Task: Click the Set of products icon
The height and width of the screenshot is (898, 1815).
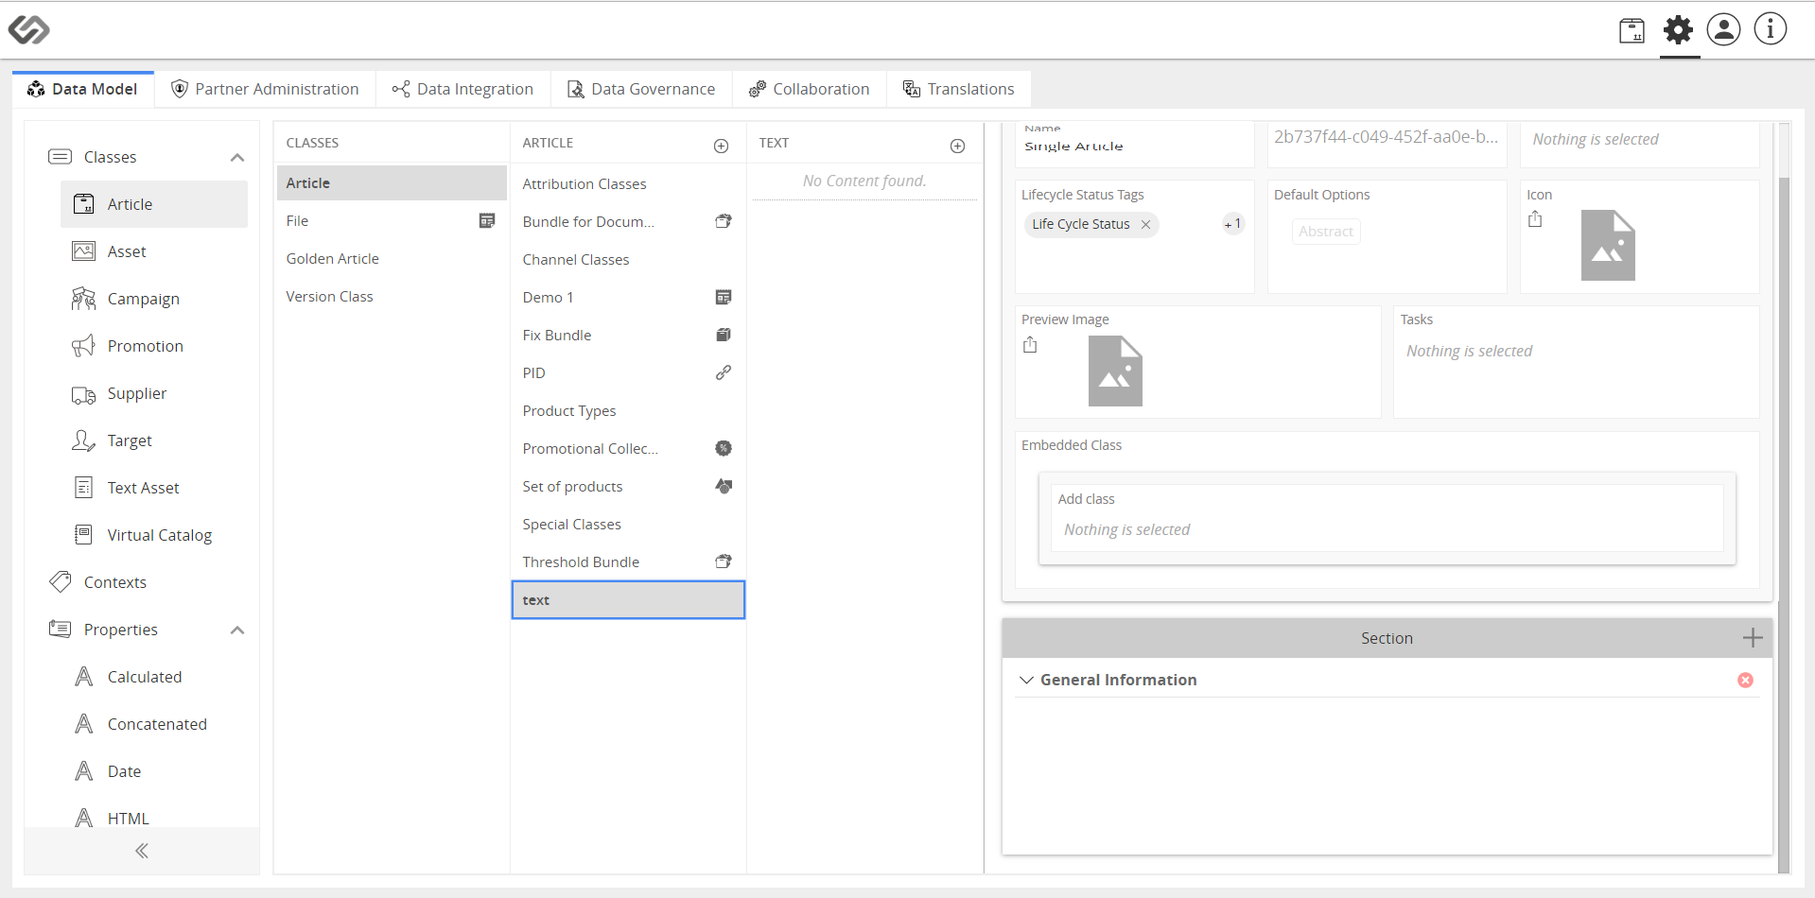Action: point(724,486)
